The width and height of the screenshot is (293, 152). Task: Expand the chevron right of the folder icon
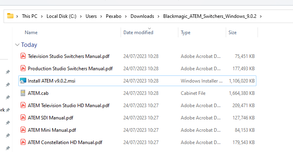pyautogui.click(x=17, y=16)
